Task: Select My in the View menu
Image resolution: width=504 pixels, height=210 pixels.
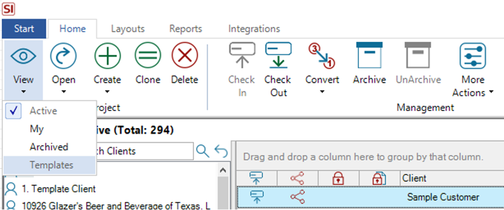Action: coord(50,129)
